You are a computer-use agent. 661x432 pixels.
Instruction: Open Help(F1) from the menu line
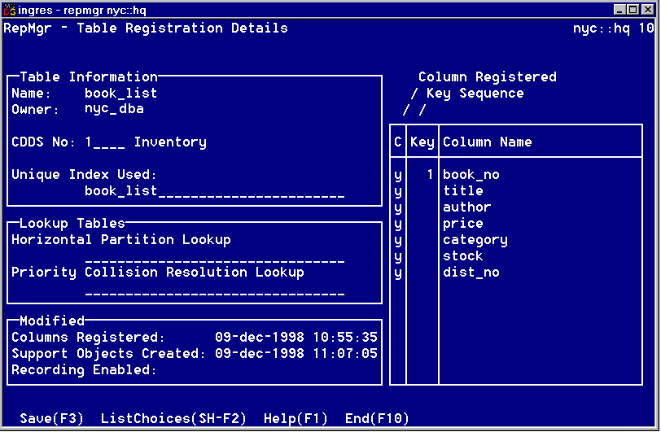295,419
